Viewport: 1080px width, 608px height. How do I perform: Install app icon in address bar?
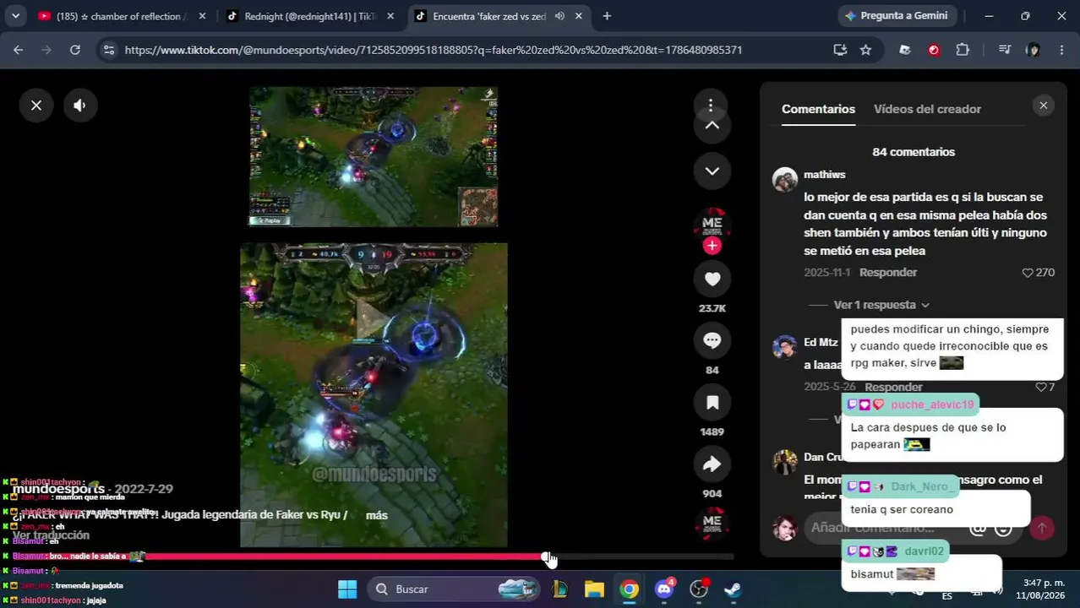(839, 50)
